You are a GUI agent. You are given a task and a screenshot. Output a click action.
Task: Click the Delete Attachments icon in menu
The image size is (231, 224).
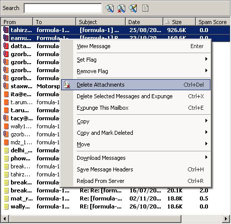[67, 85]
